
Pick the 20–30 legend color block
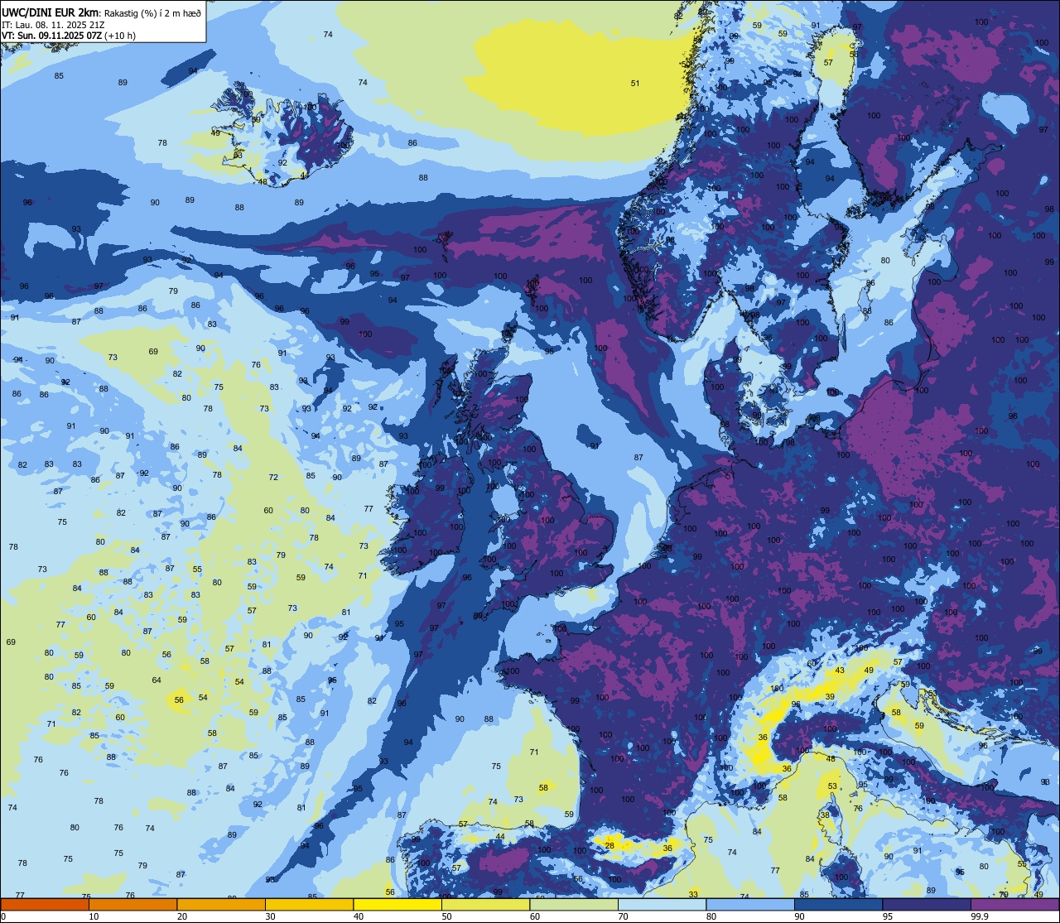click(221, 904)
